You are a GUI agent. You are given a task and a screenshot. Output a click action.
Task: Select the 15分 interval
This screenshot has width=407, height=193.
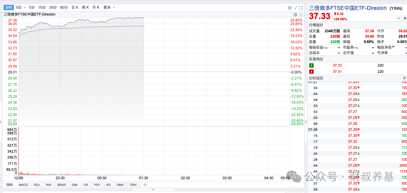click(x=42, y=7)
